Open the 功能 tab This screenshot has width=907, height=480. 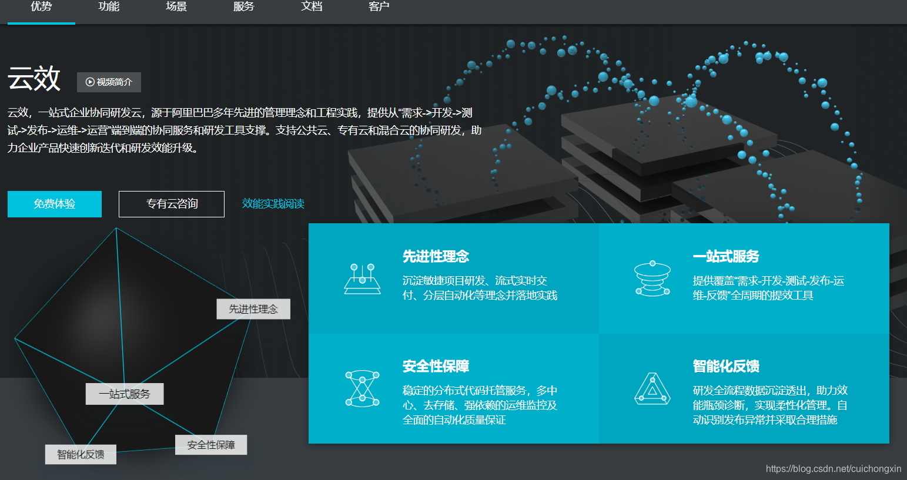point(109,7)
